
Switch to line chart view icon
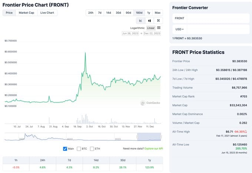pyautogui.click(x=141, y=21)
